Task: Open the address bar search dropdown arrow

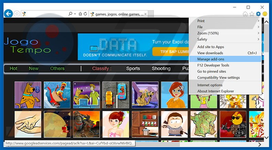Action: click(x=75, y=14)
